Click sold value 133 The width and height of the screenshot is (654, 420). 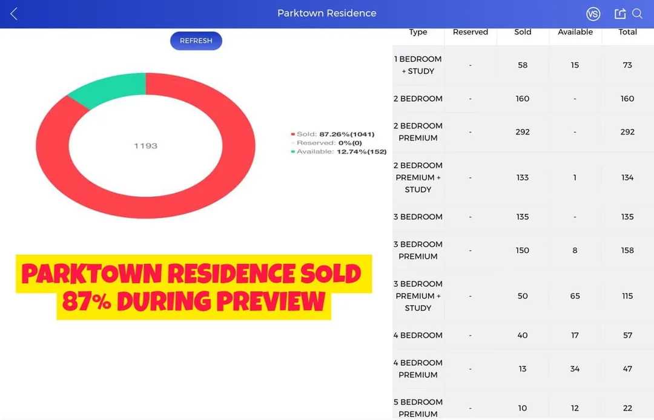pos(523,177)
